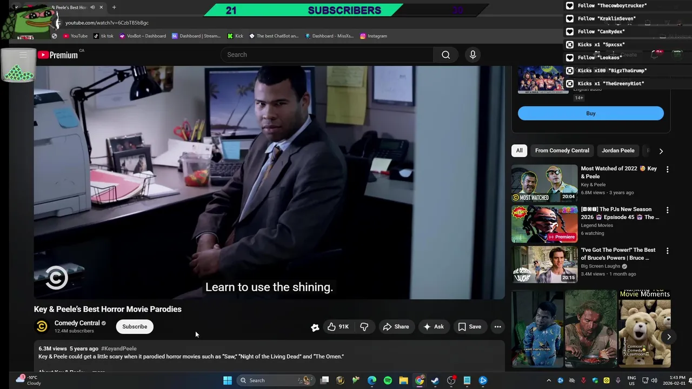The height and width of the screenshot is (389, 692).
Task: Open the Kick bookmark
Action: (x=235, y=36)
